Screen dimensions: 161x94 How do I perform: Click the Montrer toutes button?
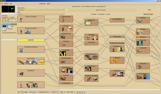(148, 14)
